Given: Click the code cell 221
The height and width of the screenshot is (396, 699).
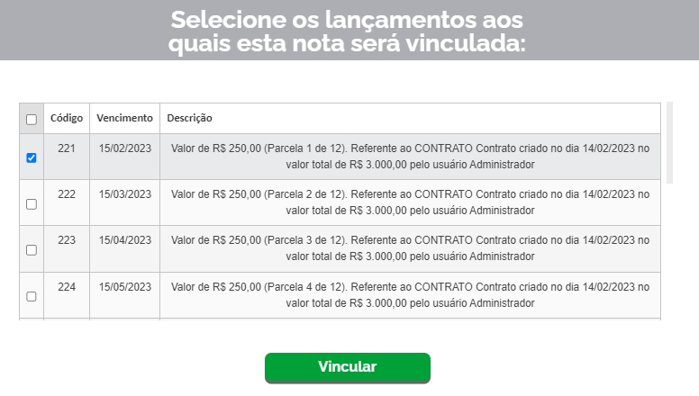Looking at the screenshot, I should [67, 148].
